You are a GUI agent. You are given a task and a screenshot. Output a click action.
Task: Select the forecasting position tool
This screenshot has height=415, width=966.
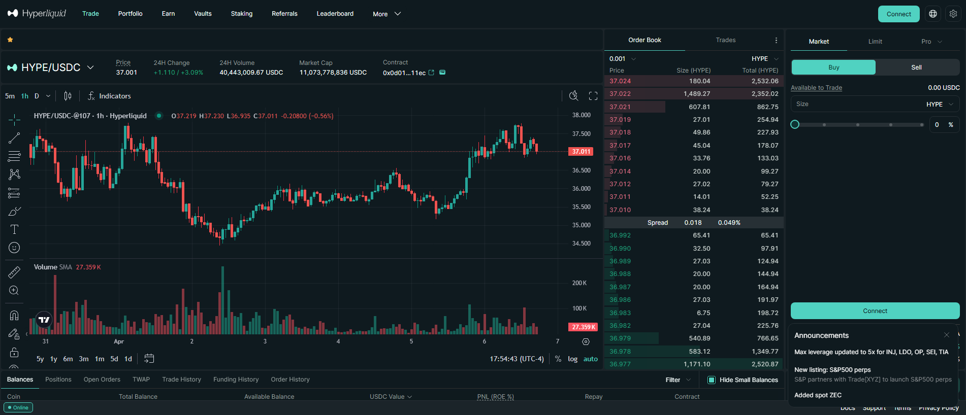coord(14,193)
